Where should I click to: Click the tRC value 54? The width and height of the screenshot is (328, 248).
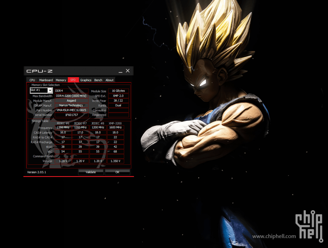click(x=63, y=152)
